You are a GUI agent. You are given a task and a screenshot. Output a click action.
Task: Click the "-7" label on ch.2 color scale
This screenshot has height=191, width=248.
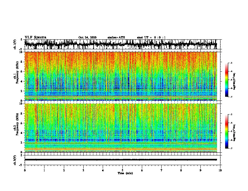pos(231,149)
